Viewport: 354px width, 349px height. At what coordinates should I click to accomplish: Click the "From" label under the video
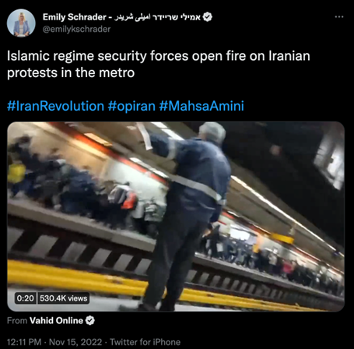coord(17,321)
